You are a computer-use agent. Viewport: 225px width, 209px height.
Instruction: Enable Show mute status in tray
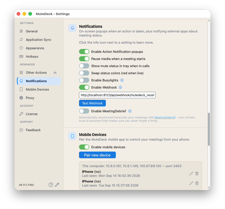click(84, 66)
